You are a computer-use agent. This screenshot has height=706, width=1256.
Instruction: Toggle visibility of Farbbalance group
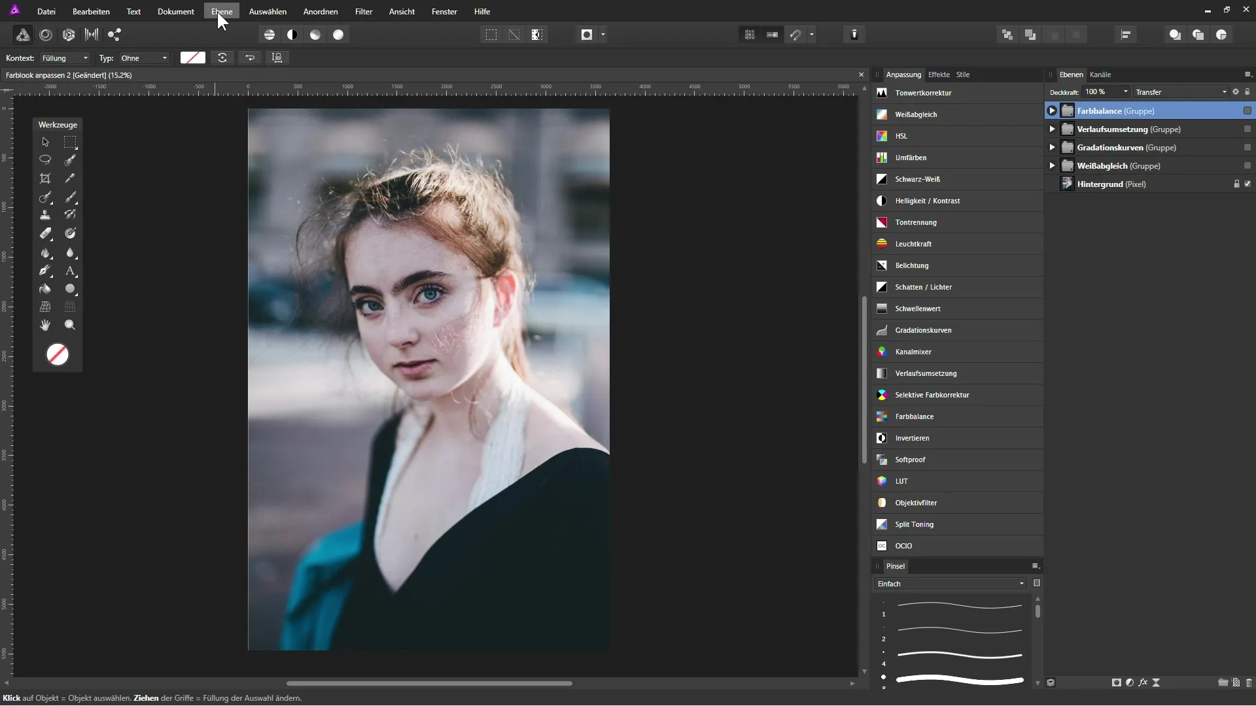[x=1247, y=111]
